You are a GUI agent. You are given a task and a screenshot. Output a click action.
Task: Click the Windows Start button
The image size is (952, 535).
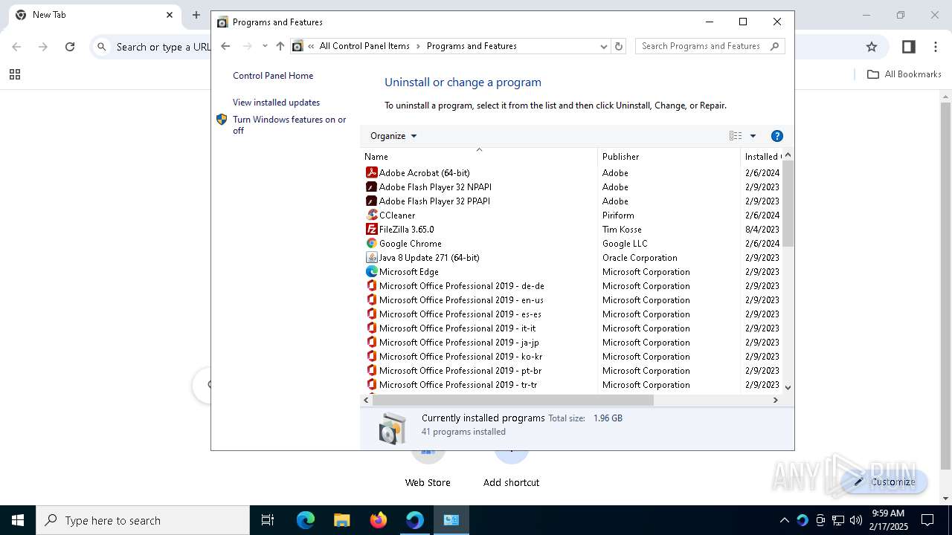coord(18,520)
